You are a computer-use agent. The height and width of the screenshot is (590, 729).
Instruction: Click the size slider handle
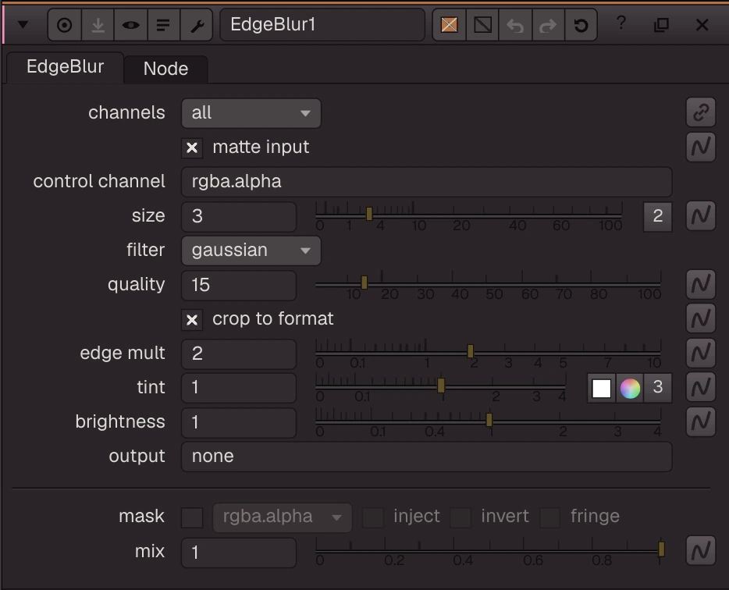tap(369, 214)
